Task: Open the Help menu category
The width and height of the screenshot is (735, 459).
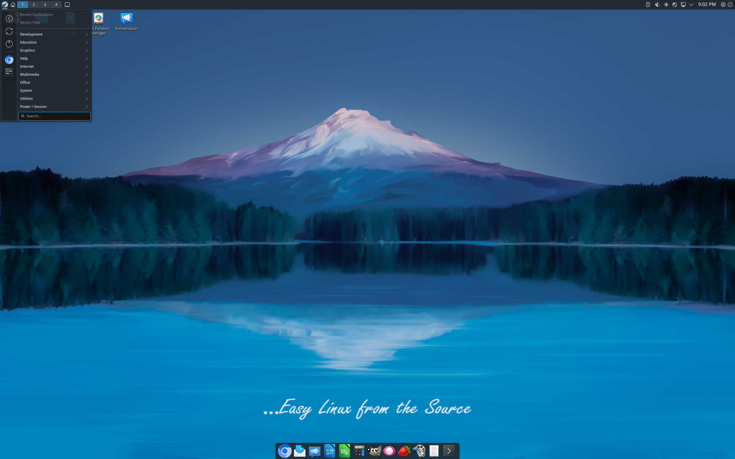Action: pyautogui.click(x=54, y=58)
